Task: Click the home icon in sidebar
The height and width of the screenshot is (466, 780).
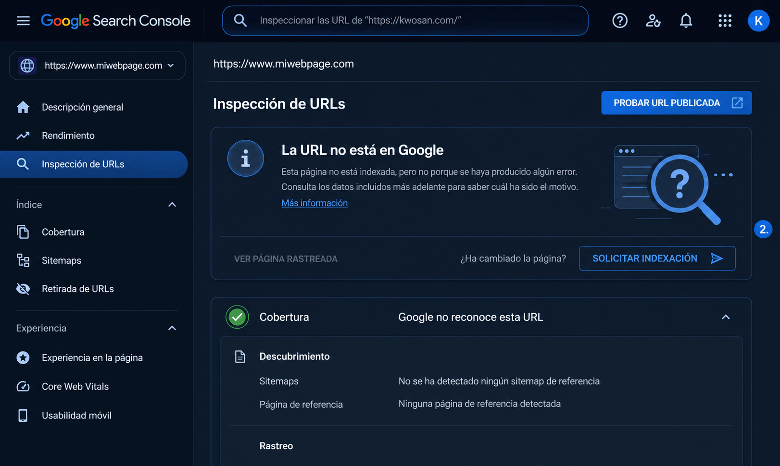Action: (x=23, y=107)
